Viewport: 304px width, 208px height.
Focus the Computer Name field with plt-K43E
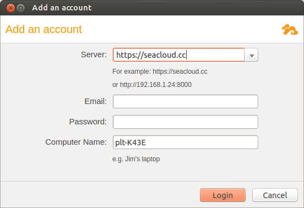coord(186,143)
